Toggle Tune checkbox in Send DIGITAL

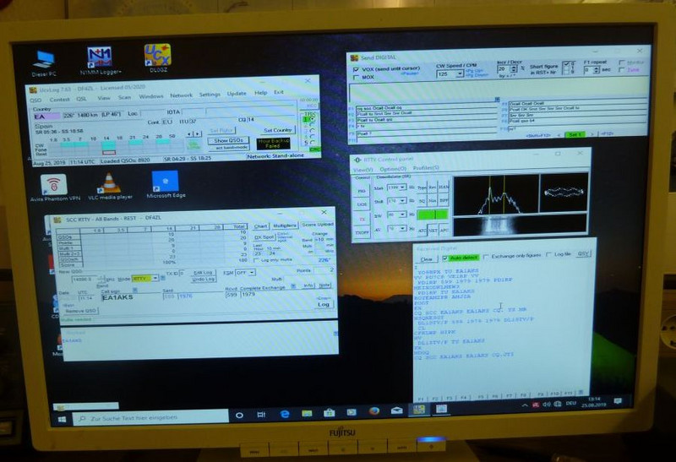coord(621,70)
